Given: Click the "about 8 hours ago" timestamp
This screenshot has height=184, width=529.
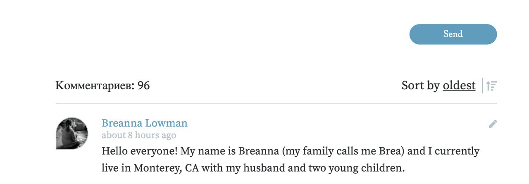Looking at the screenshot, I should point(139,135).
